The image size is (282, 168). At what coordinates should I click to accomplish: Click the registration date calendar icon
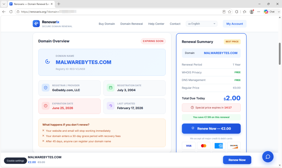(111, 88)
